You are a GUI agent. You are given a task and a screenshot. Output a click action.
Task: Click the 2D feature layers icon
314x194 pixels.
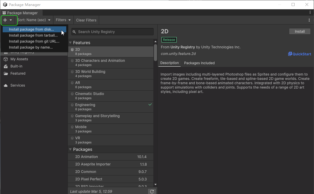coord(72,50)
